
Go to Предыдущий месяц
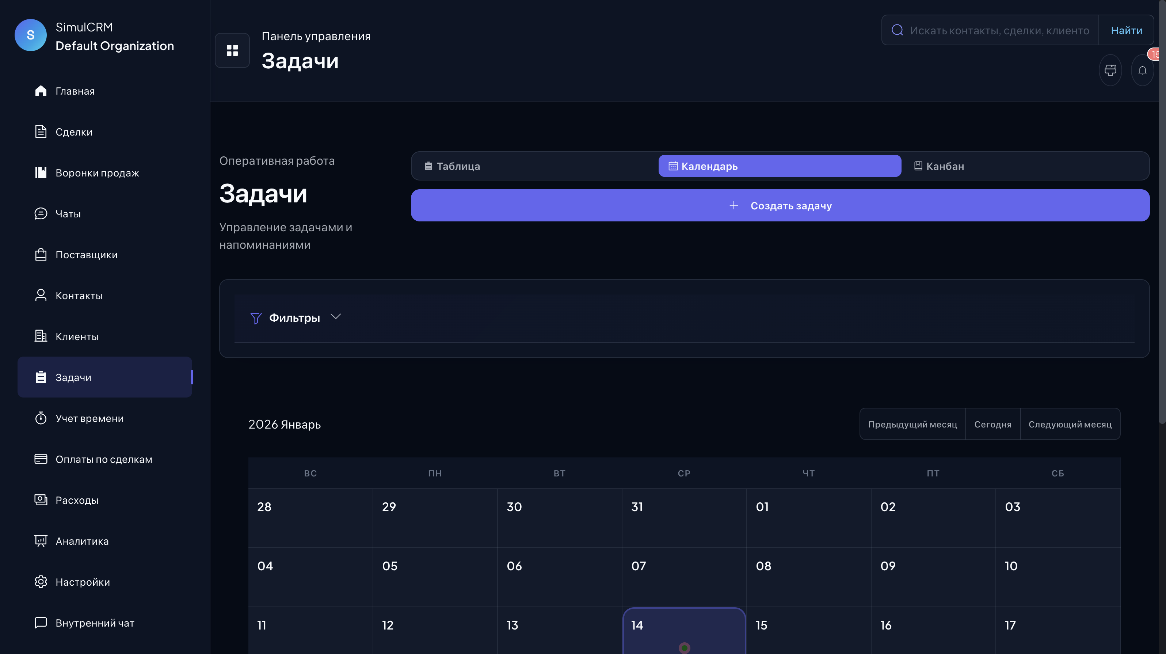(912, 424)
